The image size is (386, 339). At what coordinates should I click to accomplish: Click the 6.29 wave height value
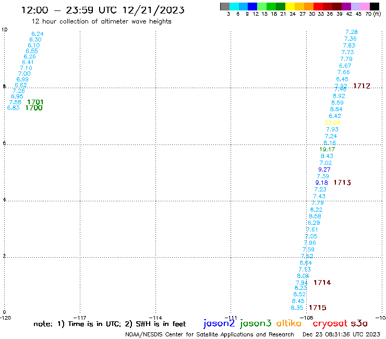pos(314,223)
